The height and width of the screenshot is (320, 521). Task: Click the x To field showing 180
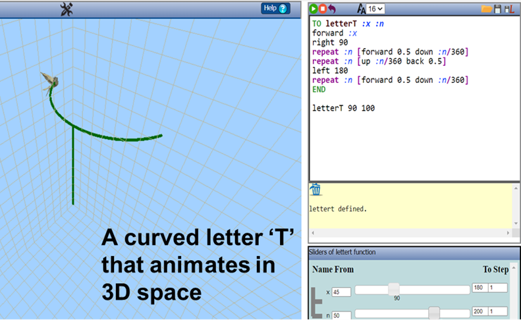click(x=479, y=288)
